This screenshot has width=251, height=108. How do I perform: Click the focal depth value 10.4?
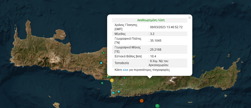pyautogui.click(x=153, y=57)
